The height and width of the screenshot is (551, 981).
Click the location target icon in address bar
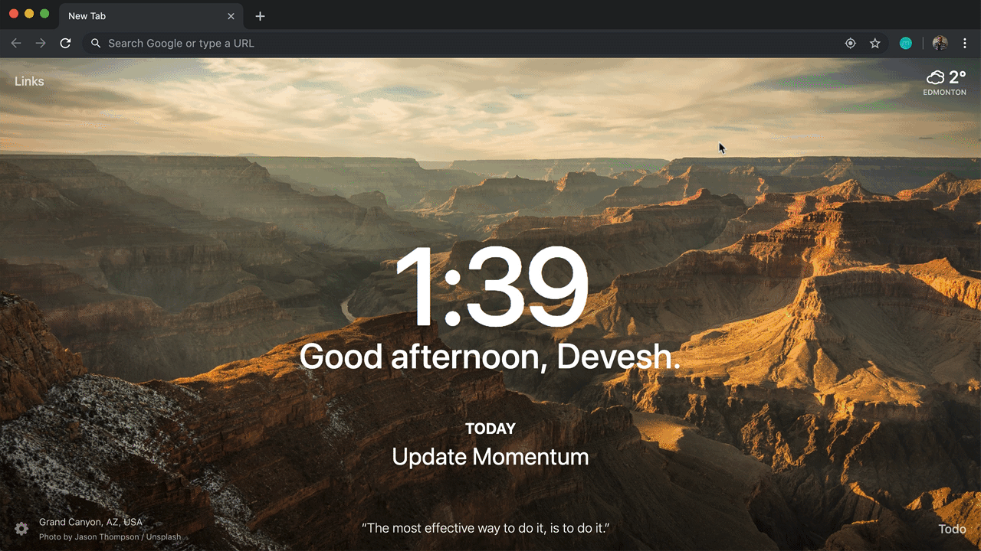coord(850,44)
